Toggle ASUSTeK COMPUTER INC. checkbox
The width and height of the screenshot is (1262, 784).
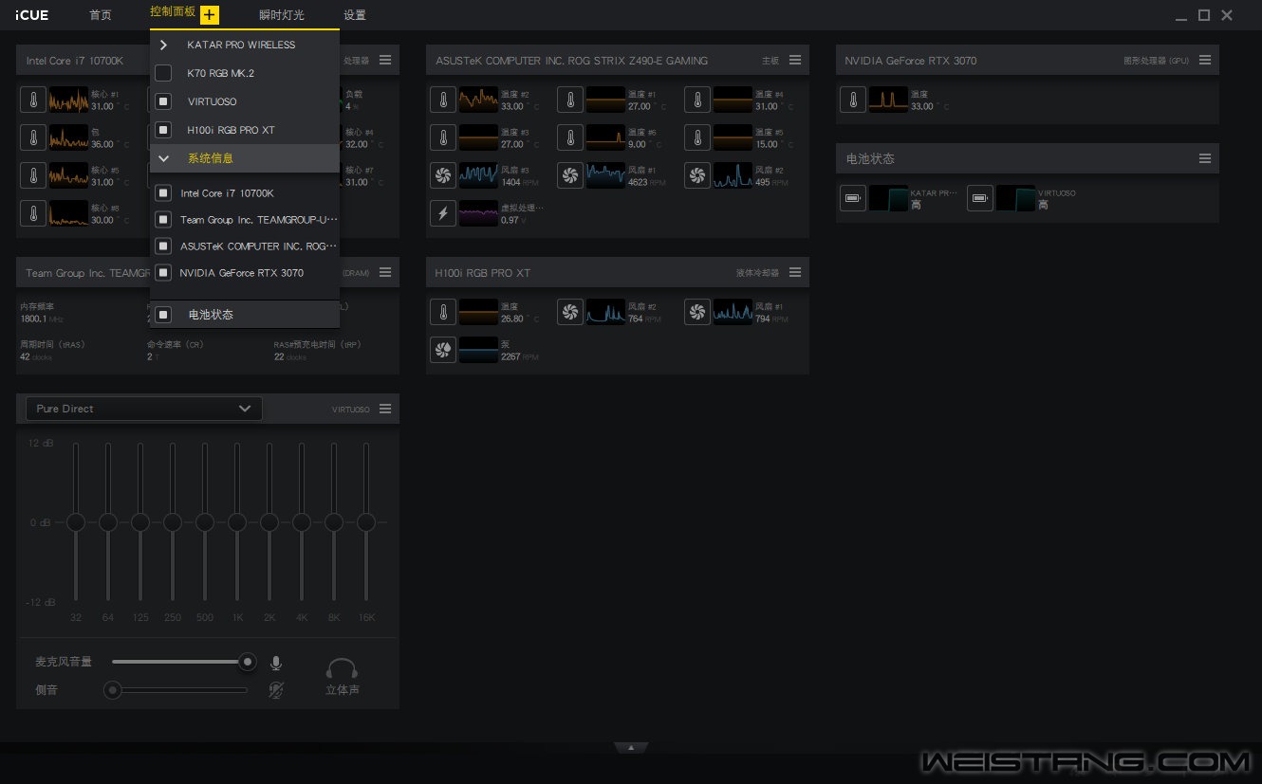tap(163, 246)
